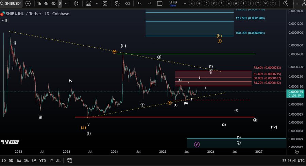The image size is (306, 166).
Task: Switch to the 4h timeframe
Action: [46, 3]
